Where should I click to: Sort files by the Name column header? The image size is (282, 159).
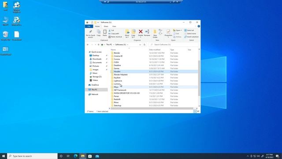point(113,50)
